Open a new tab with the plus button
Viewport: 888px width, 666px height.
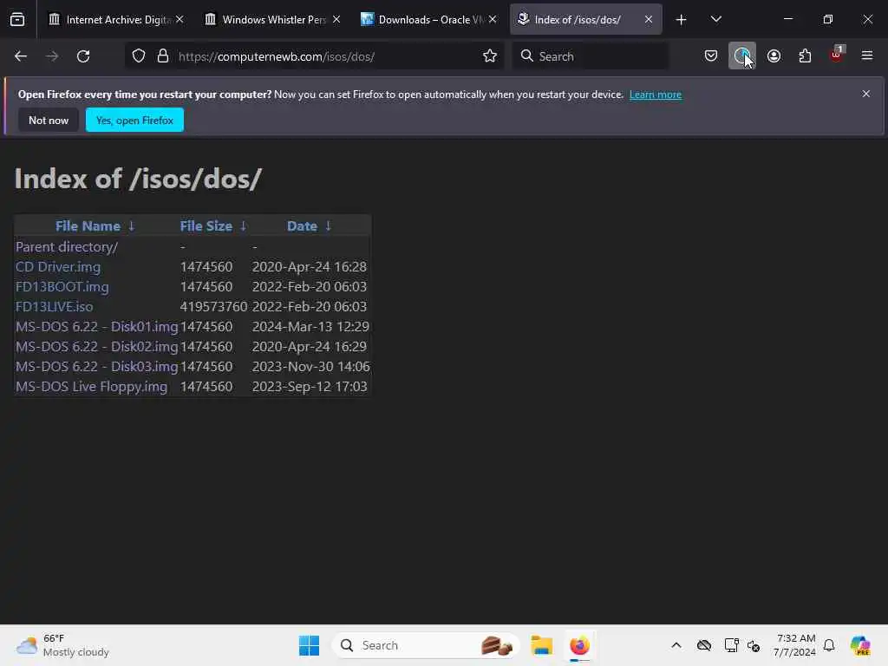(x=682, y=20)
